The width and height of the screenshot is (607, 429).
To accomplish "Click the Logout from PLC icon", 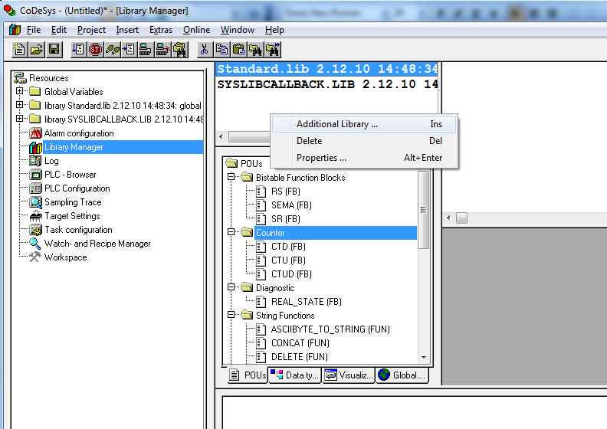I will (x=162, y=50).
